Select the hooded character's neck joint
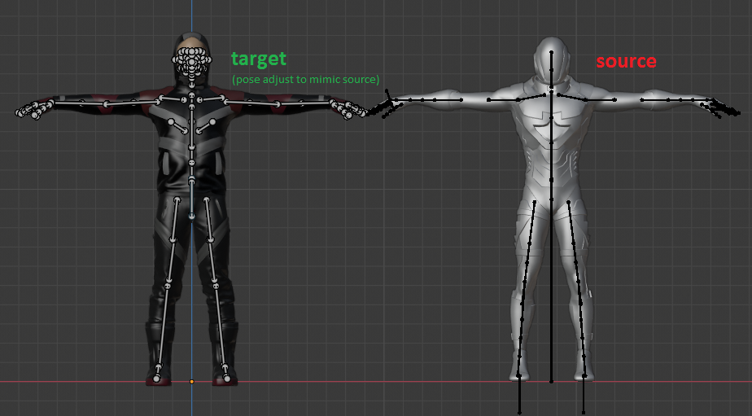 tap(191, 96)
